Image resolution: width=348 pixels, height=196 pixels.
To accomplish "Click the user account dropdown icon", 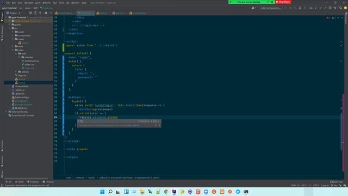I will coord(254,8).
